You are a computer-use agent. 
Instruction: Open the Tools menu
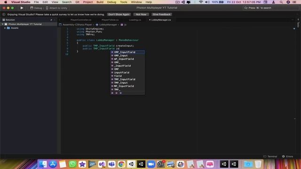(x=124, y=2)
